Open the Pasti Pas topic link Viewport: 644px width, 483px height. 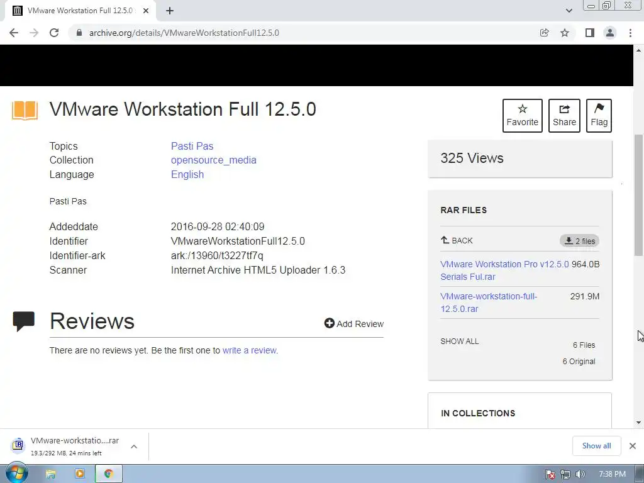[x=192, y=146]
